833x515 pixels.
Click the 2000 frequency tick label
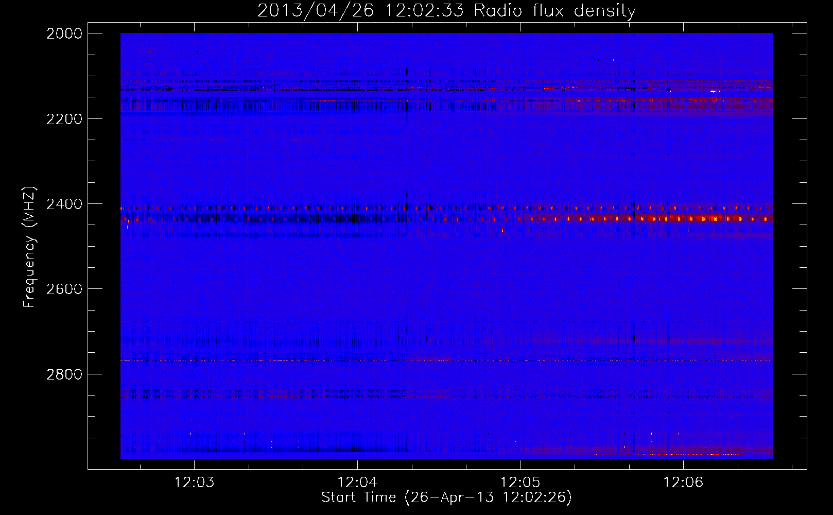(64, 33)
